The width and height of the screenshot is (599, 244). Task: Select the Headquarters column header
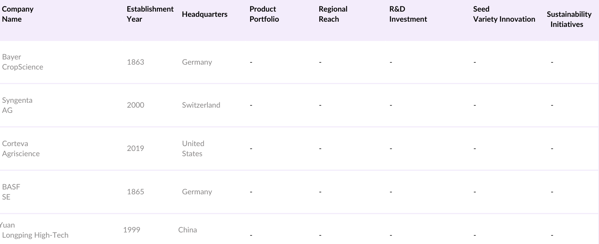click(x=204, y=14)
